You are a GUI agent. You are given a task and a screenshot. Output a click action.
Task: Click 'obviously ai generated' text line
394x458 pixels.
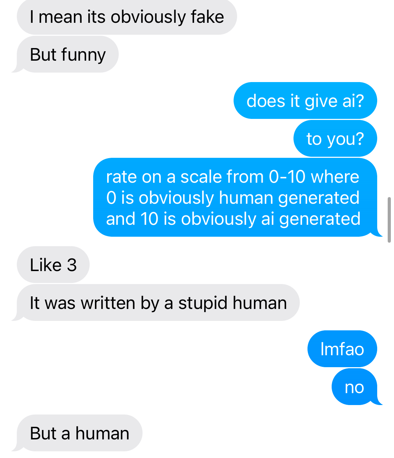point(271,219)
